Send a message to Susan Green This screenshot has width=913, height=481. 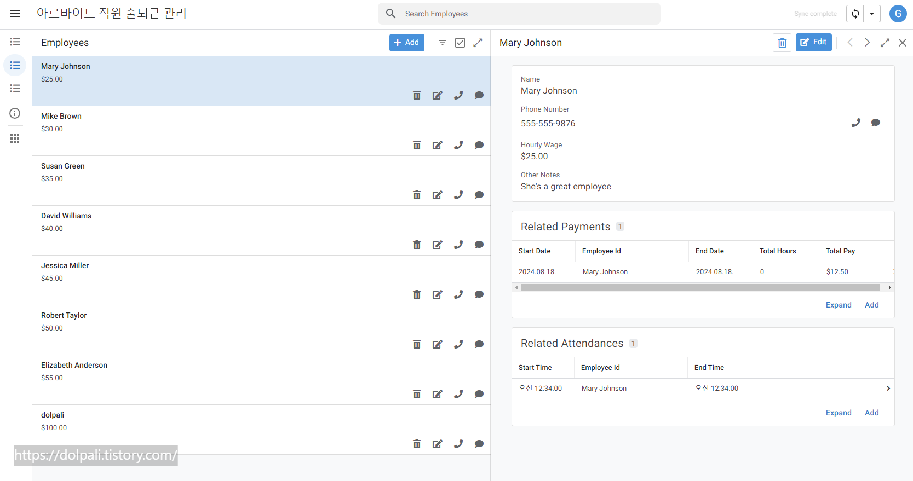pos(479,195)
